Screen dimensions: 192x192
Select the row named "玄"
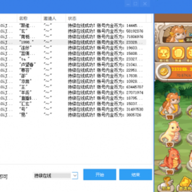(73, 31)
